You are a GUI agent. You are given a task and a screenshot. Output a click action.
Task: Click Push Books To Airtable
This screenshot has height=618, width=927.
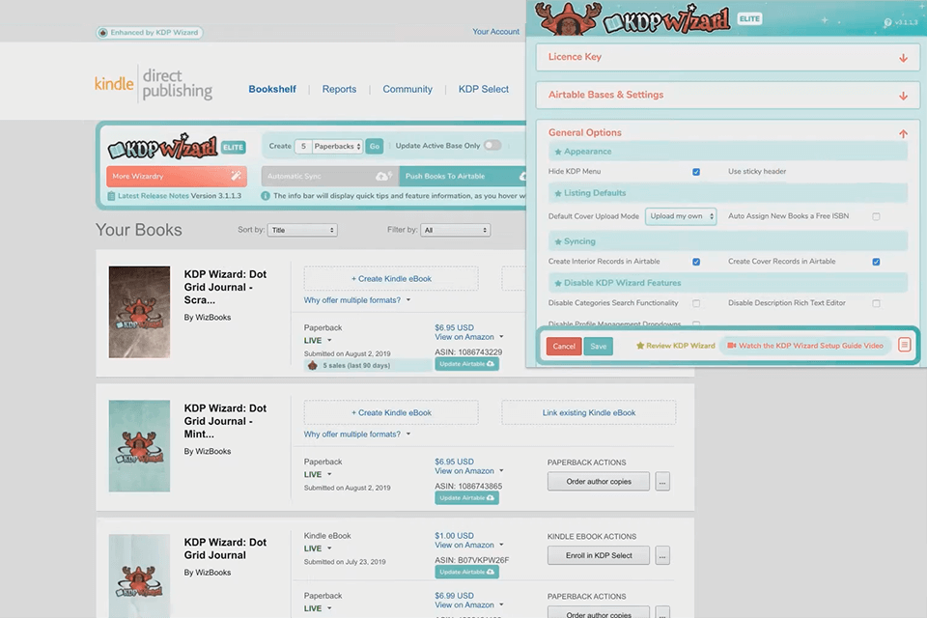pos(463,176)
